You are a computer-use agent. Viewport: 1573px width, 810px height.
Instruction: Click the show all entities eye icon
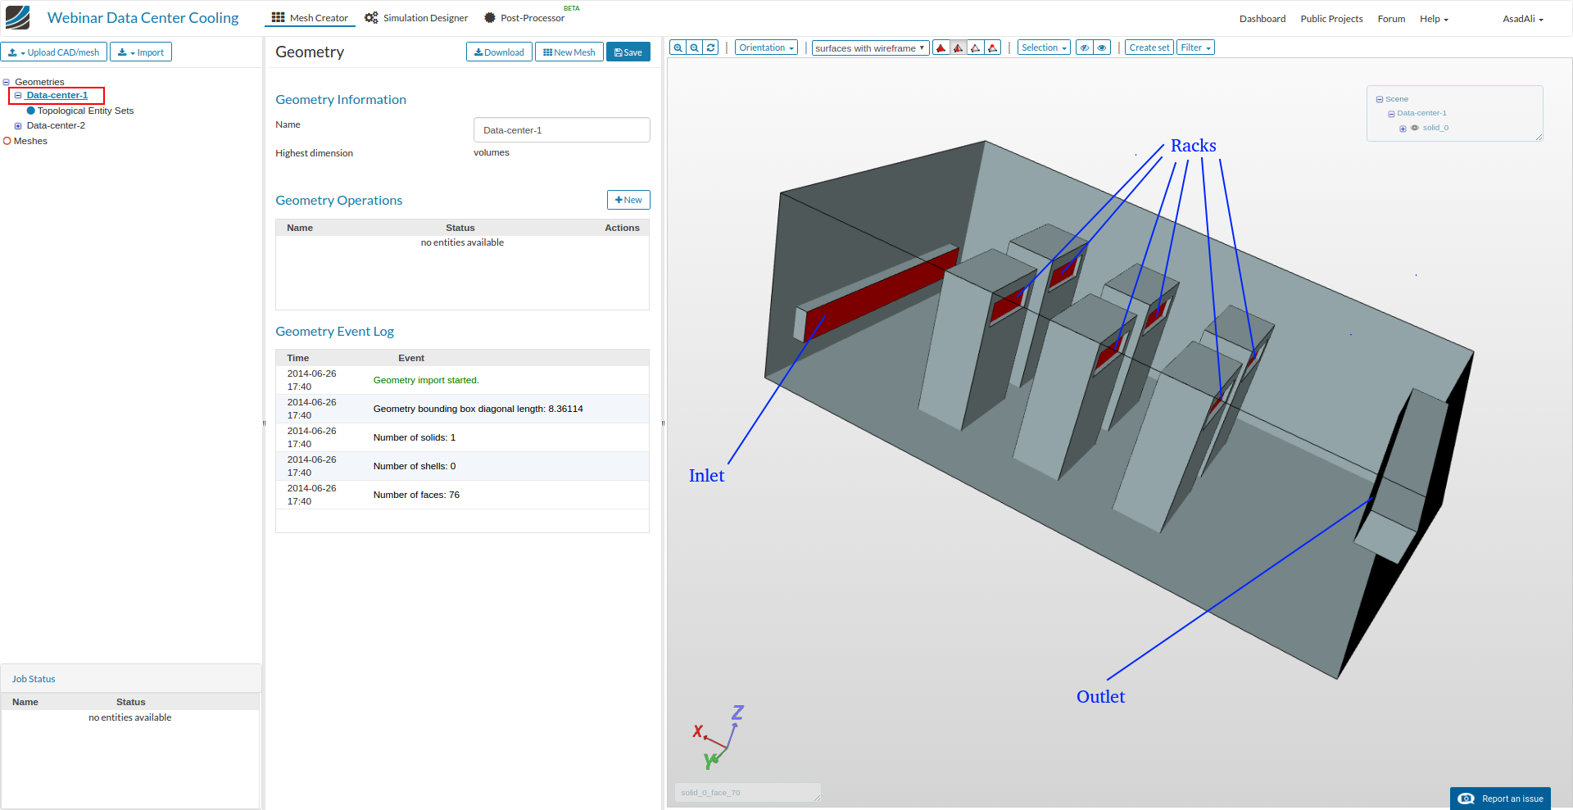1100,48
